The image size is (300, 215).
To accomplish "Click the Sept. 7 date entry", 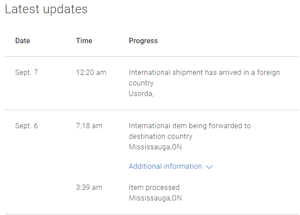I will pyautogui.click(x=26, y=73).
